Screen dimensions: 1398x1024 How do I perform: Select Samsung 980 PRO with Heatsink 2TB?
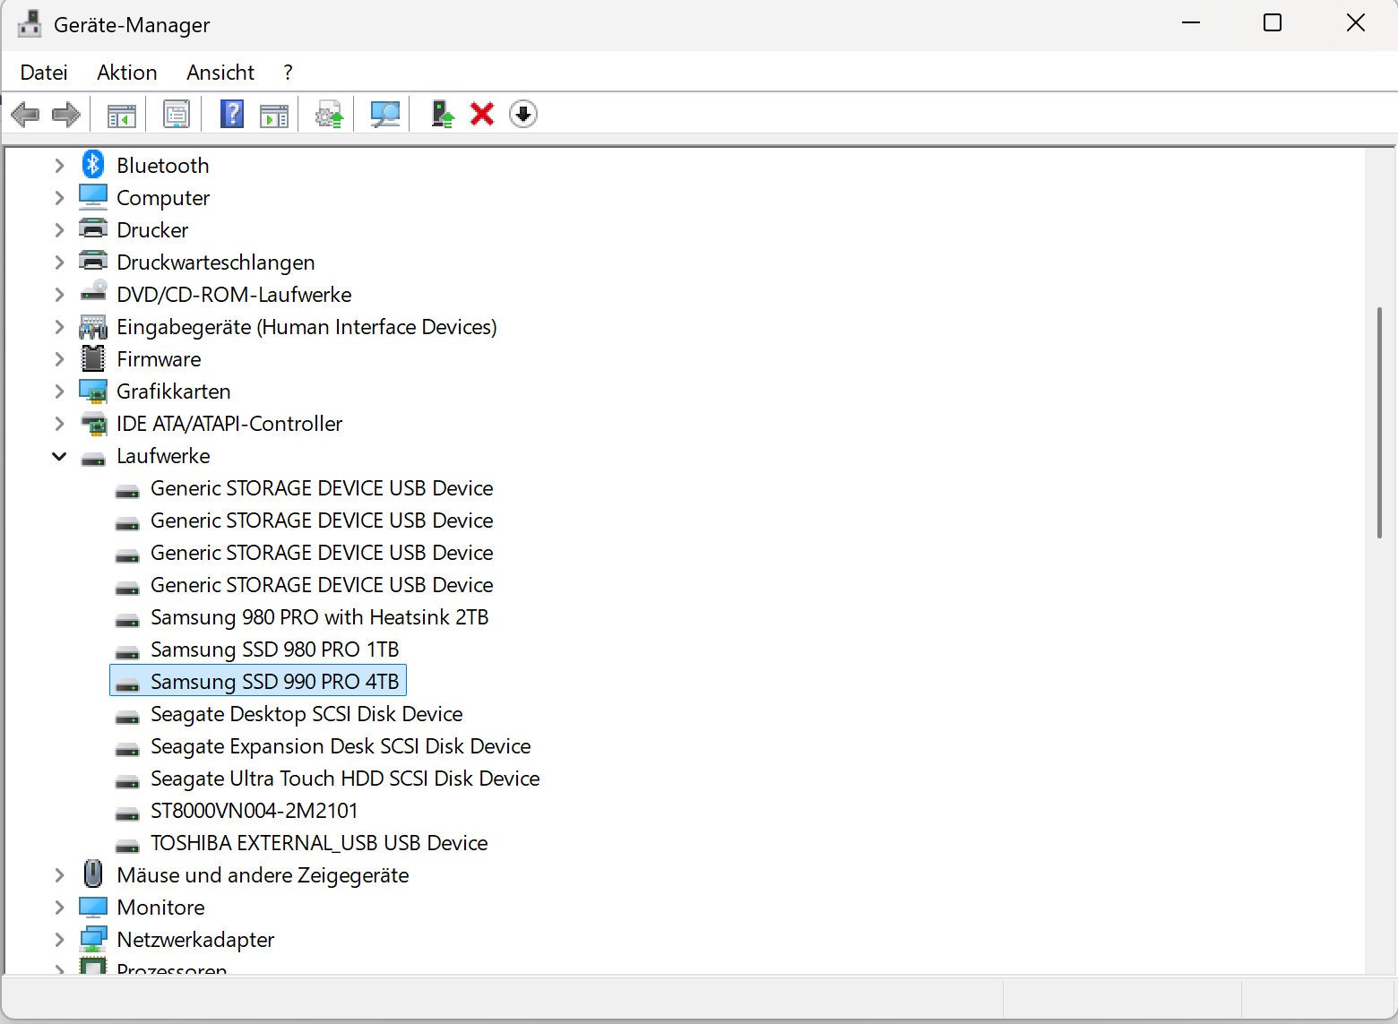(x=320, y=617)
